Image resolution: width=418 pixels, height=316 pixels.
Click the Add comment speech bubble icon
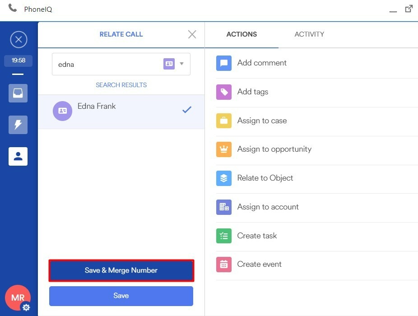[x=223, y=63]
